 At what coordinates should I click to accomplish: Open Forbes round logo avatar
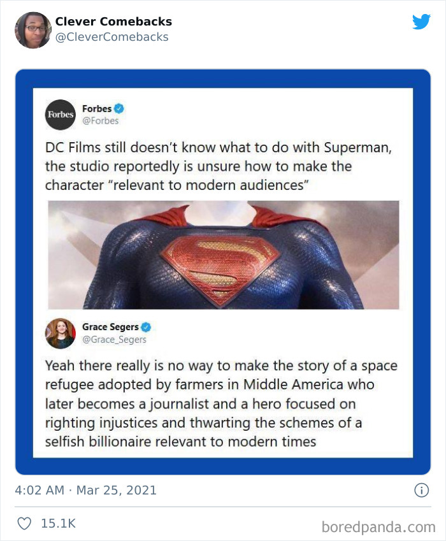[61, 115]
